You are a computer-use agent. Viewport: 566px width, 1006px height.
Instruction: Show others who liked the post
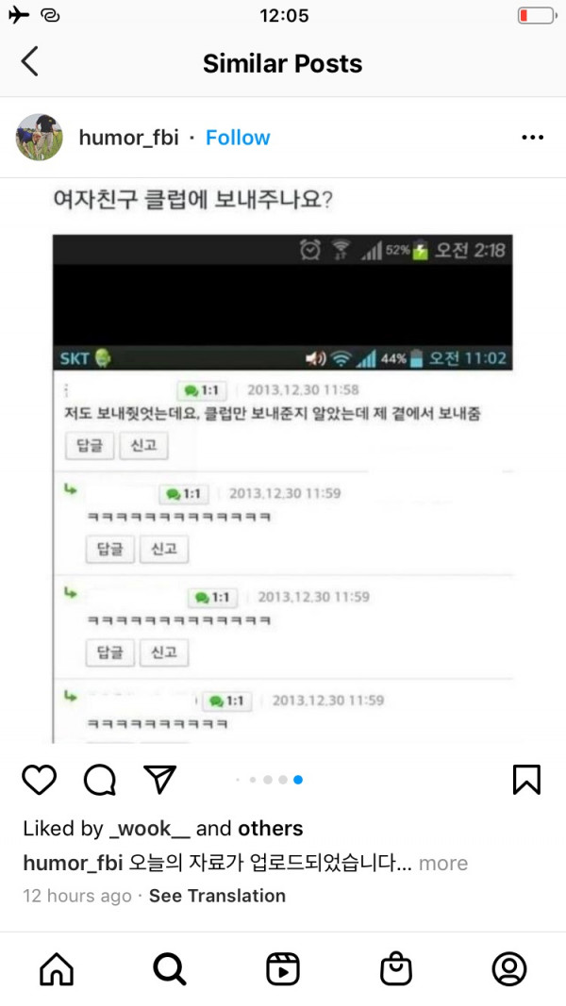pos(270,829)
